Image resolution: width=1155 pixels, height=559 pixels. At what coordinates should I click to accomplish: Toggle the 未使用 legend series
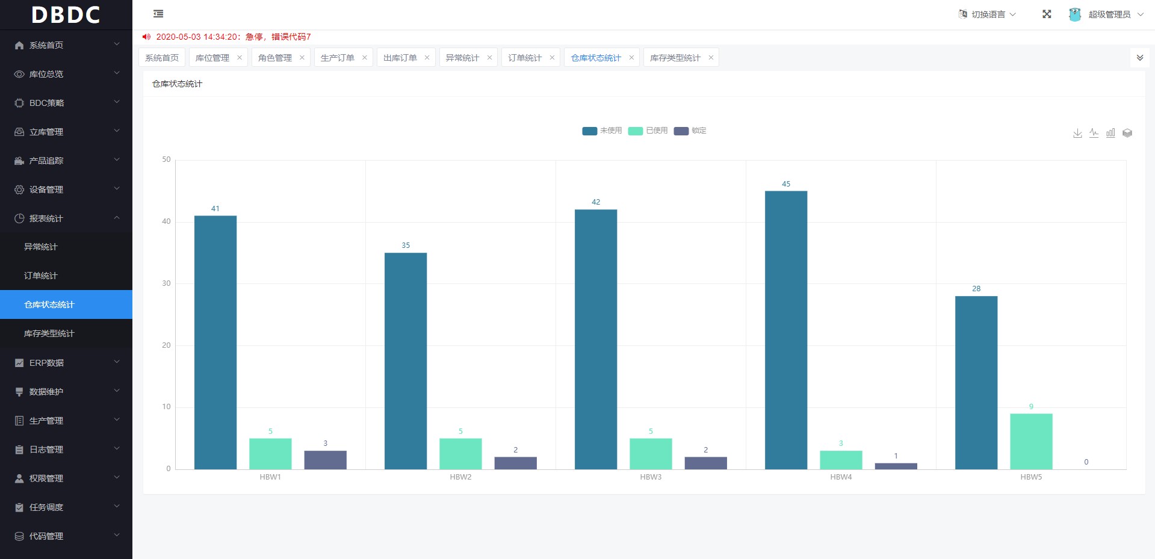[610, 131]
